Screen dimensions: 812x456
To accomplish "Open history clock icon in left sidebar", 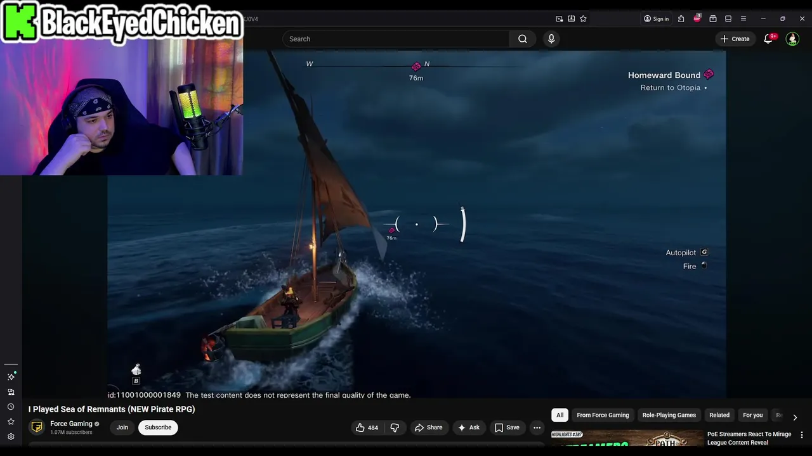I will coord(11,407).
